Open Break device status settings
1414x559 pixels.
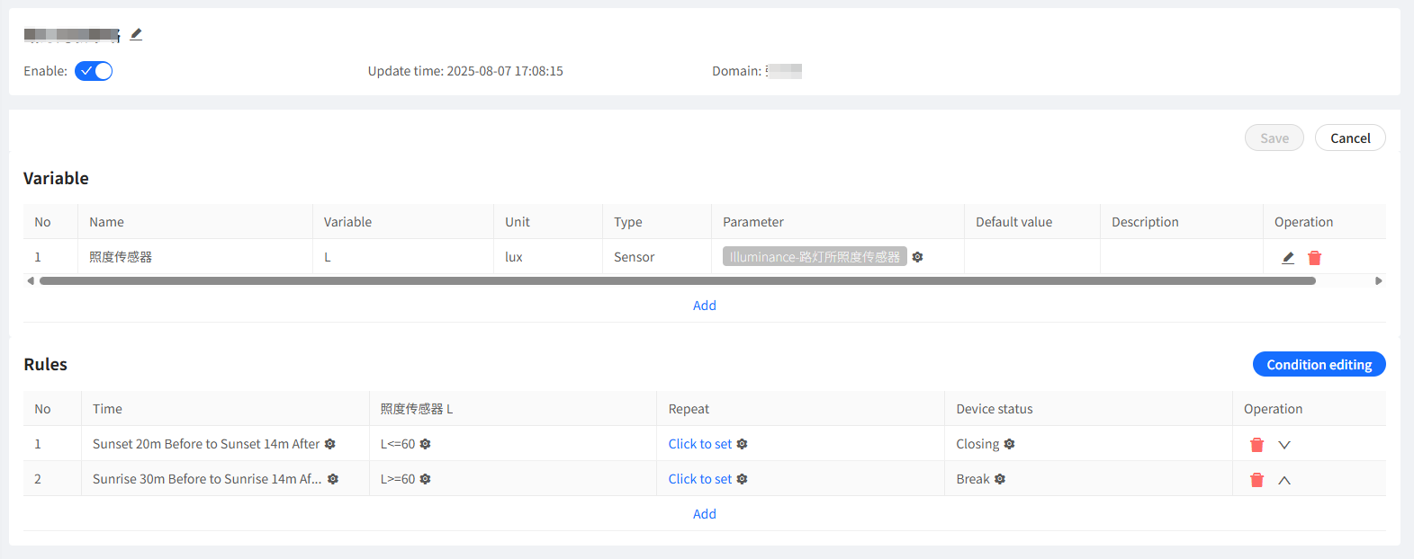(1000, 479)
